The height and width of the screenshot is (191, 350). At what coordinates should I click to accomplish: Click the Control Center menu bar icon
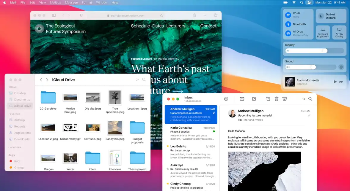click(309, 2)
